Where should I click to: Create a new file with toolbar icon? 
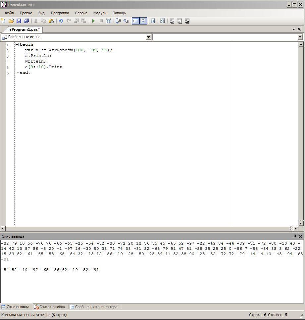coord(3,21)
